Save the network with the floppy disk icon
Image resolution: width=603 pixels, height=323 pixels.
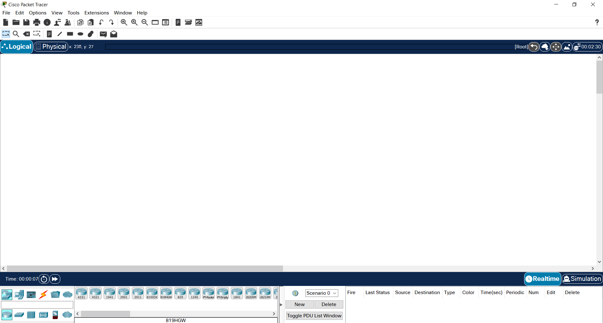point(26,22)
